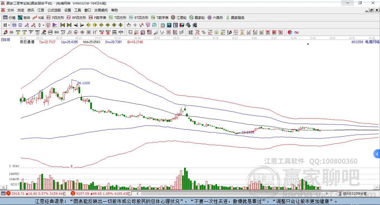Click the colorful triangle chart icon
380x205 pixels.
(x=55, y=25)
